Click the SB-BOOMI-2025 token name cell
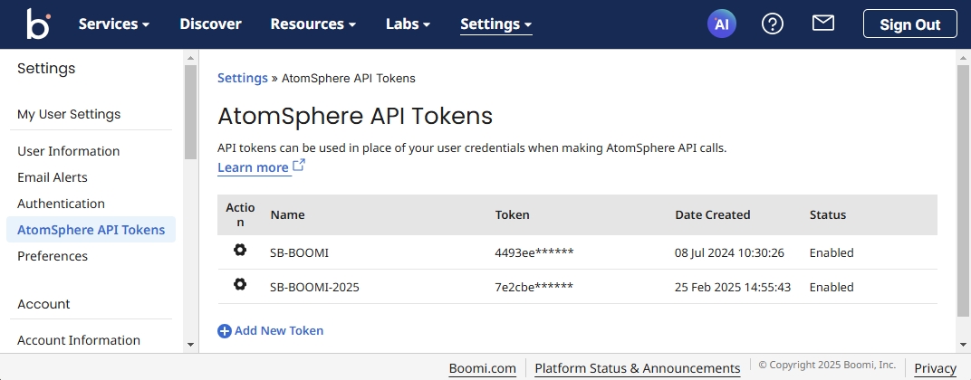The height and width of the screenshot is (380, 971). [x=314, y=288]
